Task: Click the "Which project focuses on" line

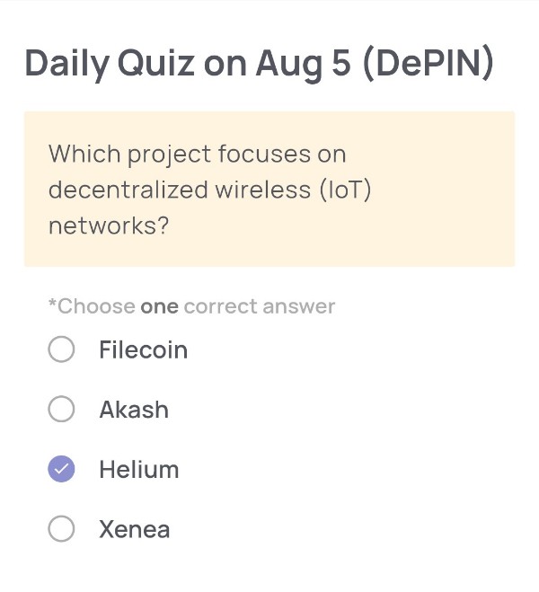Action: point(198,155)
